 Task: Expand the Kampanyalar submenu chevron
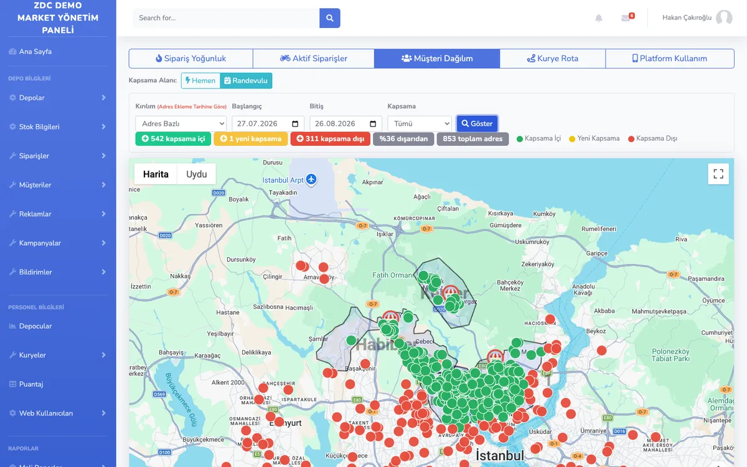(x=103, y=243)
